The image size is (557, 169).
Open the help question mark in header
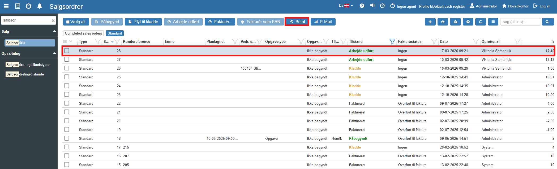(362, 6)
